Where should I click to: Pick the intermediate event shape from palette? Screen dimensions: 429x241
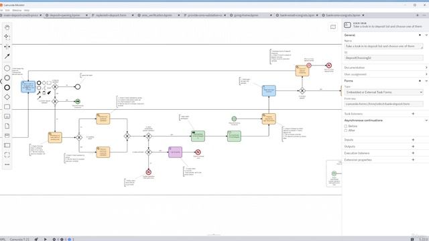[7, 78]
